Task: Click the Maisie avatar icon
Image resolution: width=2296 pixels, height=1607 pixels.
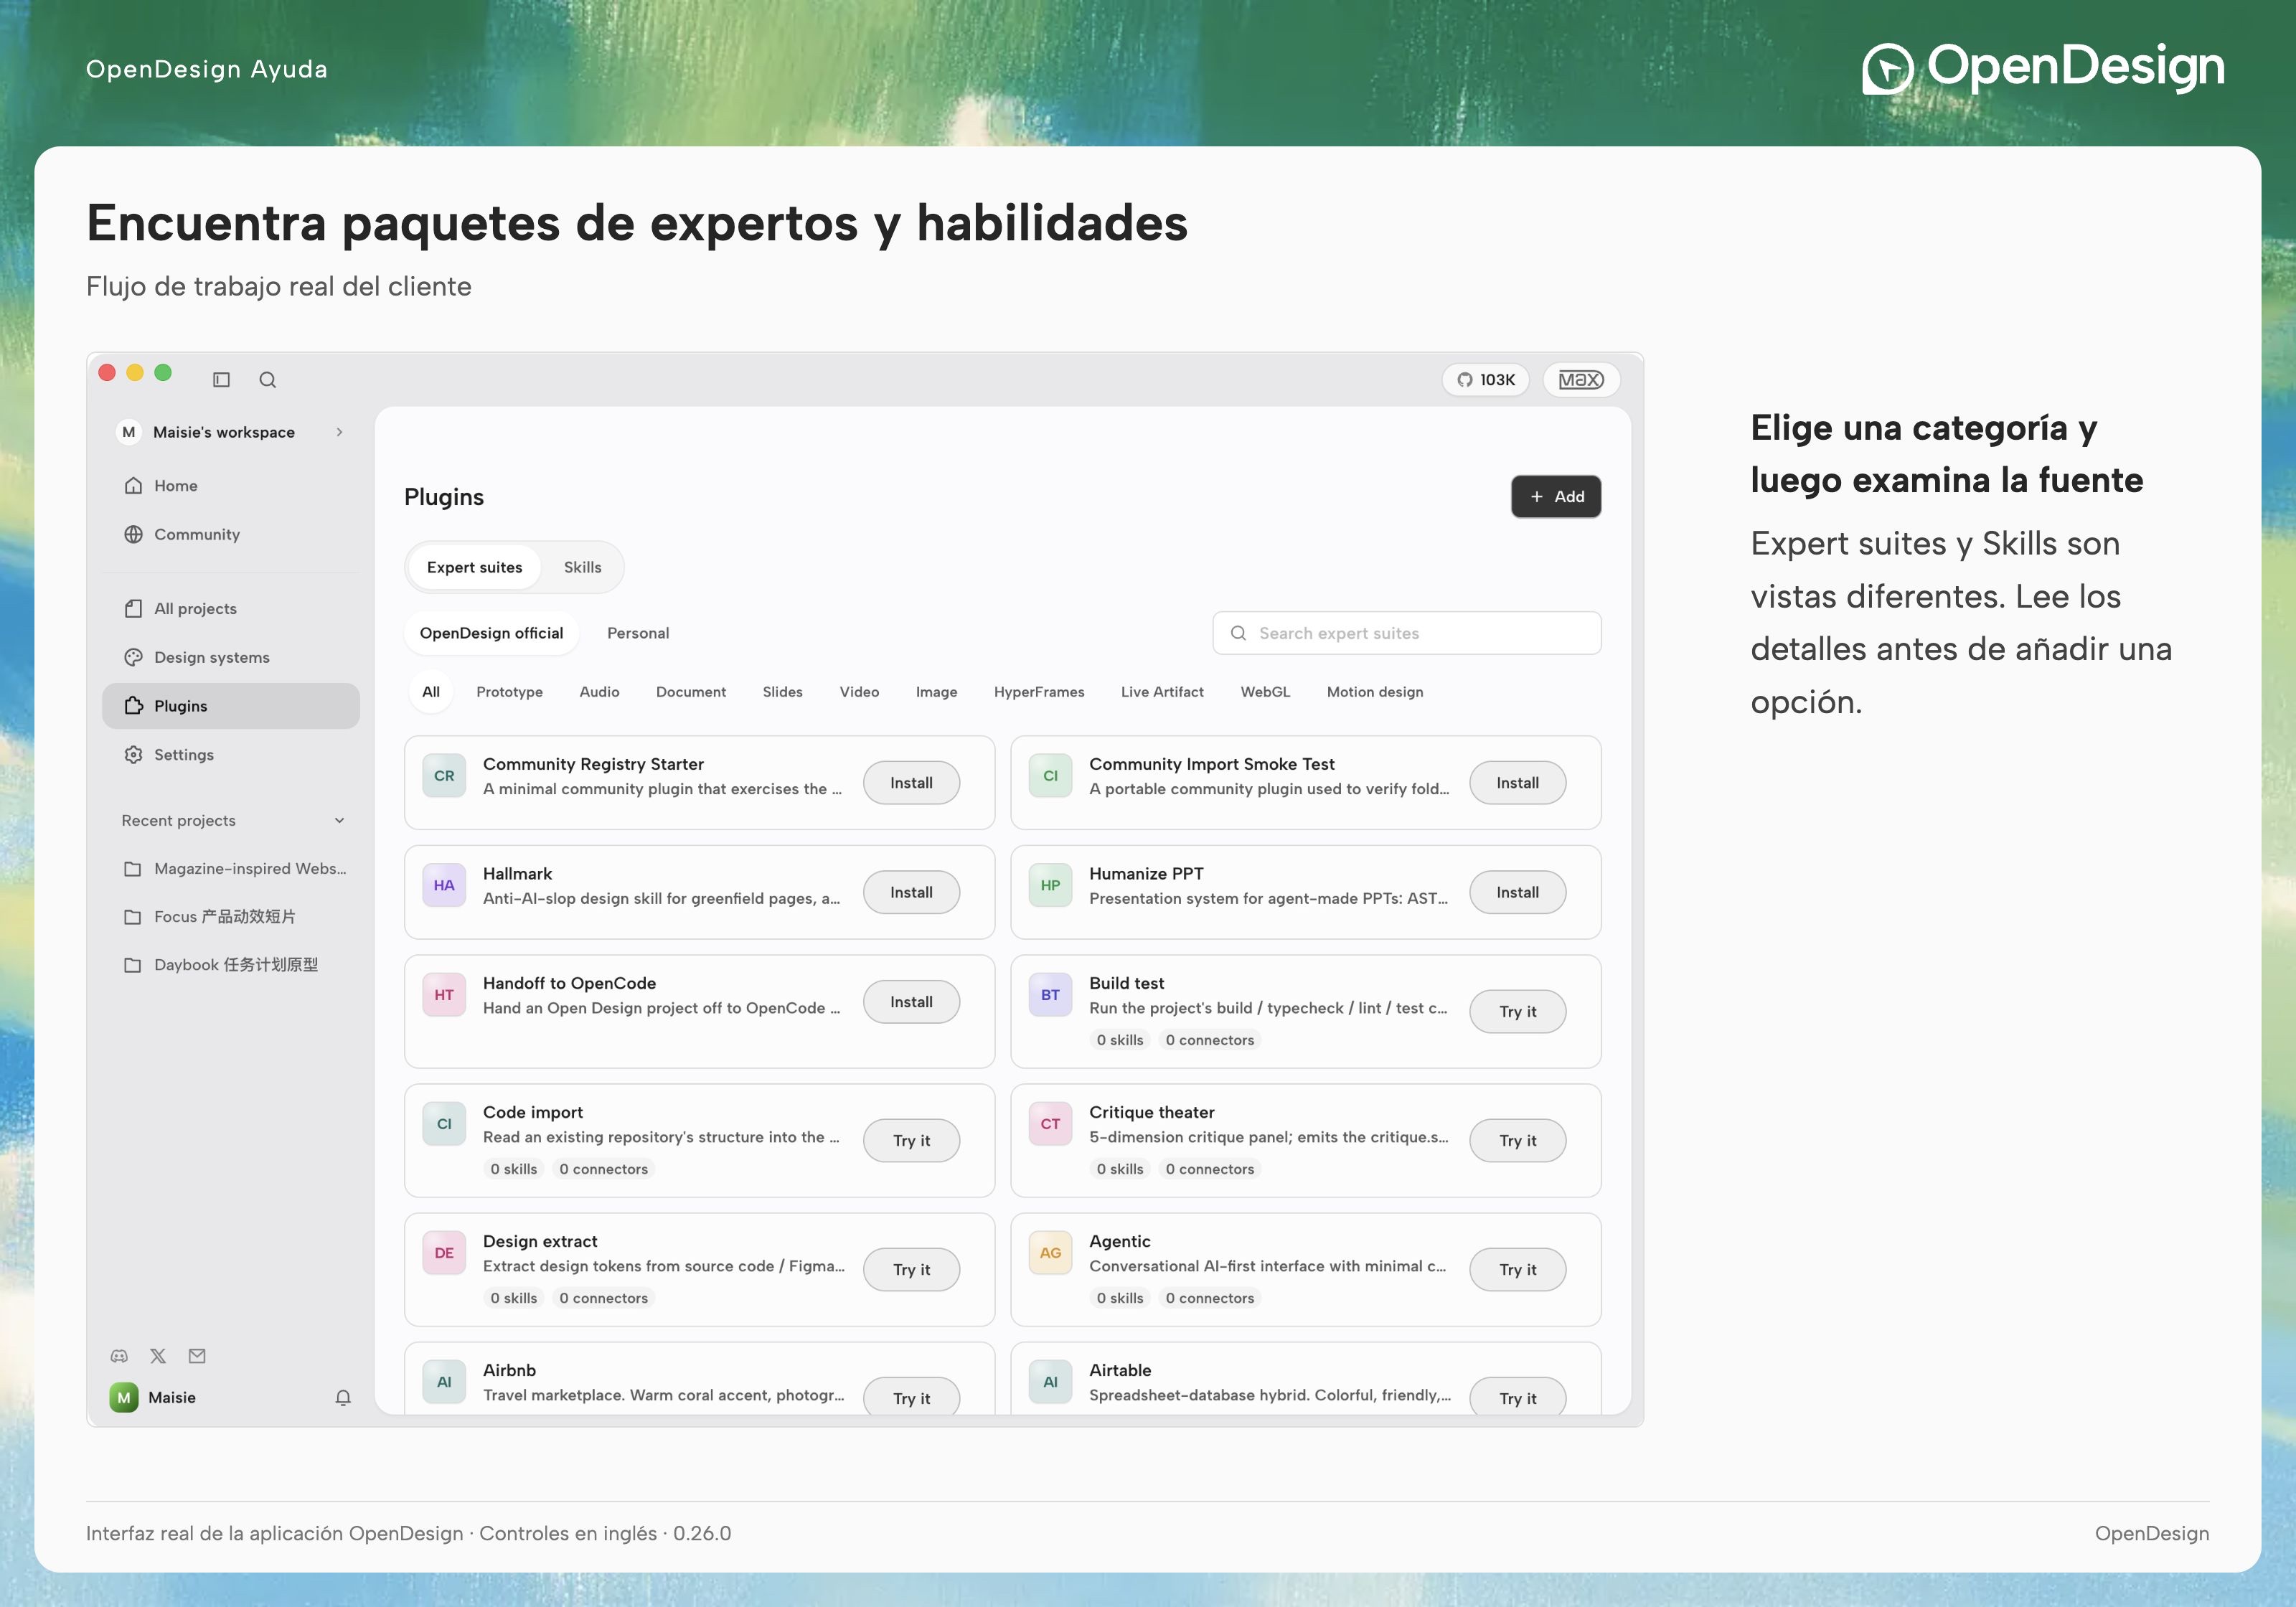Action: point(124,1398)
